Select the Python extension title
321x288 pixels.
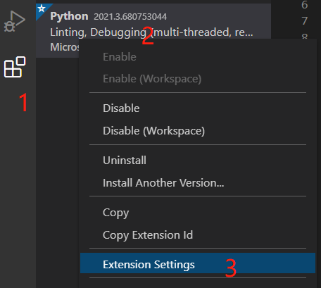(69, 16)
